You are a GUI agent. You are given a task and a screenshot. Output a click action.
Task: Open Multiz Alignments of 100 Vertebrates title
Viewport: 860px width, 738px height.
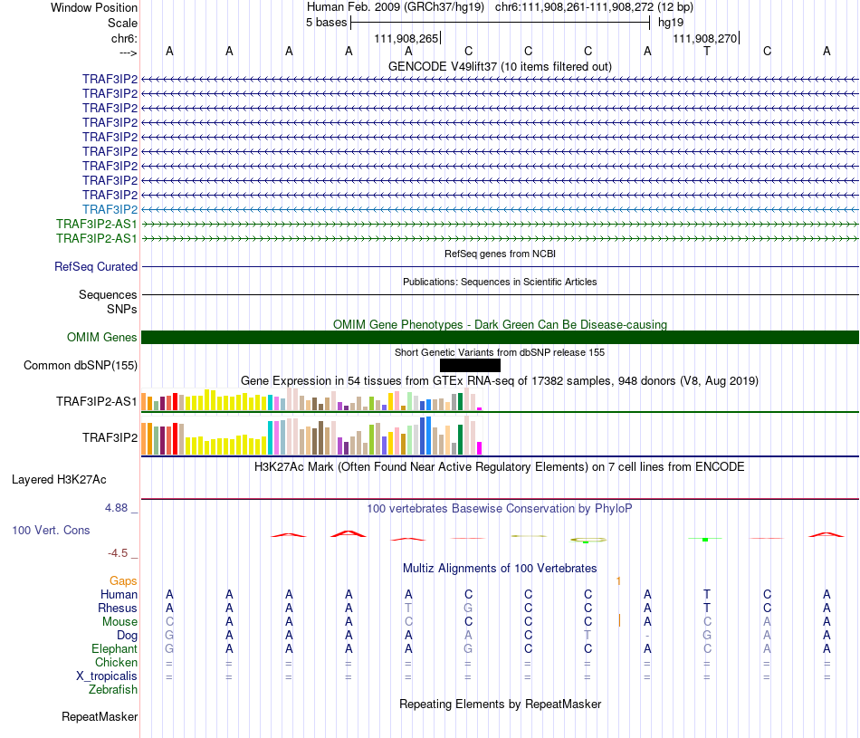tap(500, 569)
